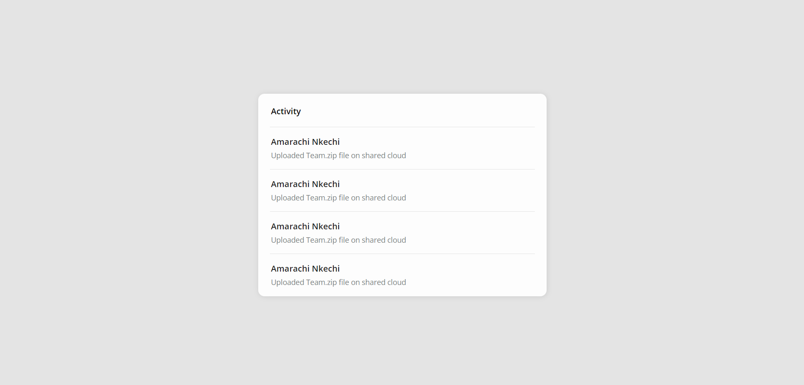Select the third Amarachi Nkechi name
Viewport: 804px width, 385px height.
click(305, 226)
